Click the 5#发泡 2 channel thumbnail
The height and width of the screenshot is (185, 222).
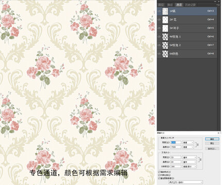165,45
